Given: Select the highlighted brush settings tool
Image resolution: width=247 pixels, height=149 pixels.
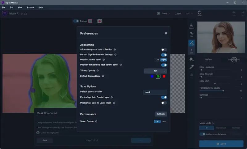Looking at the screenshot, I should tap(191, 43).
